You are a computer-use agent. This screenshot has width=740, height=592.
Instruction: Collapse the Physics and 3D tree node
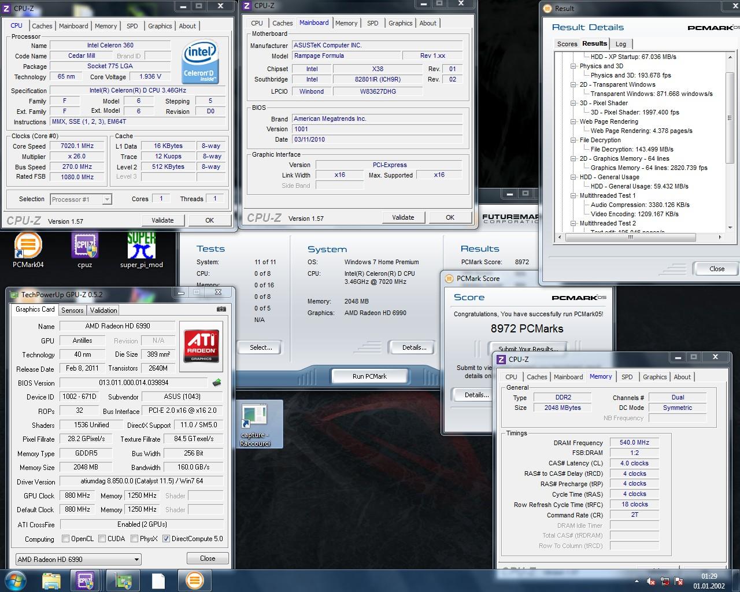pyautogui.click(x=573, y=66)
